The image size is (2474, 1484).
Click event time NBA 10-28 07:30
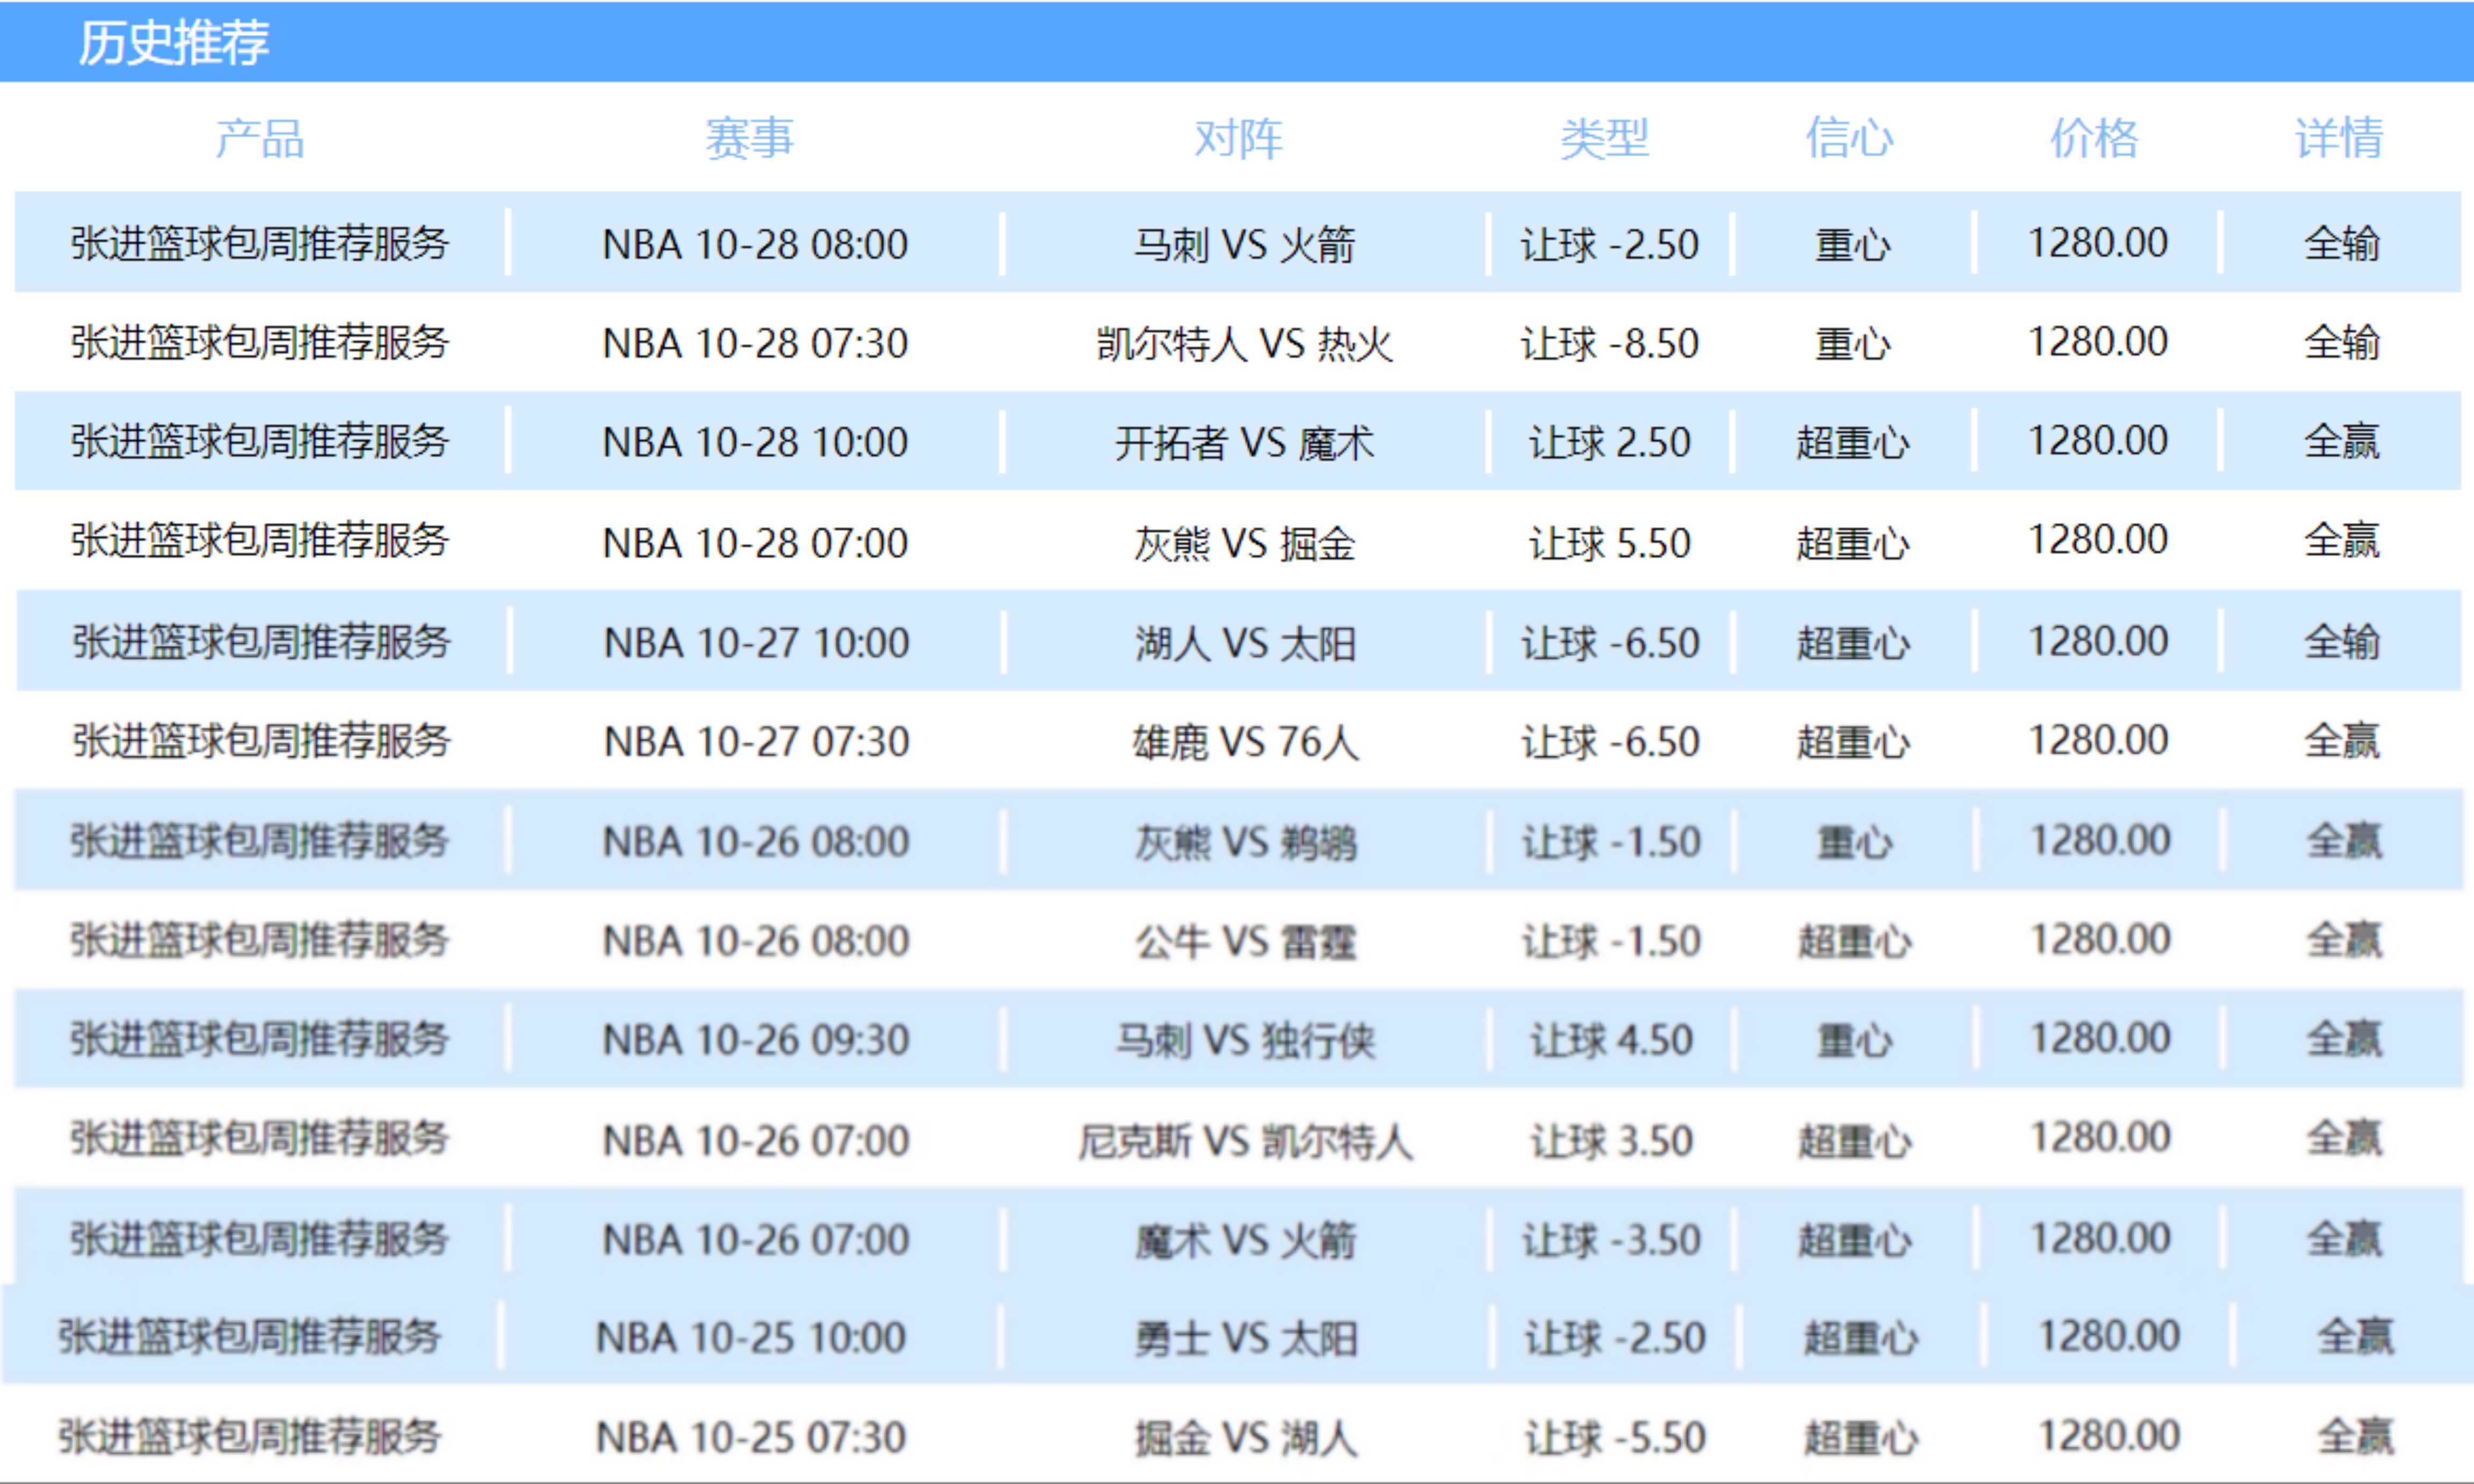pos(755,343)
